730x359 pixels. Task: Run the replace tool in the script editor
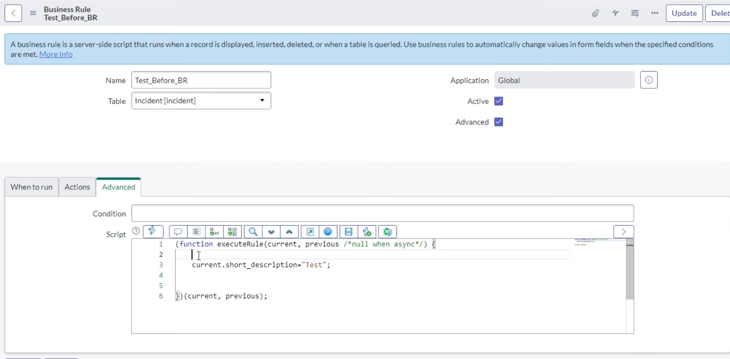click(214, 231)
